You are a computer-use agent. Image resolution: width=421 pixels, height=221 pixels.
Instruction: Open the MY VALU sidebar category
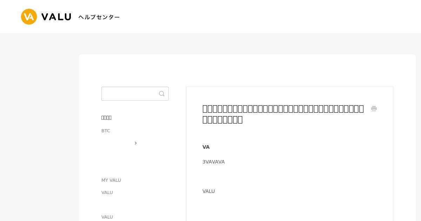(111, 180)
